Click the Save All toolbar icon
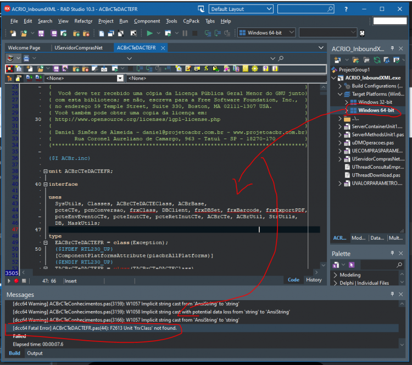The height and width of the screenshot is (365, 412). pos(54,33)
